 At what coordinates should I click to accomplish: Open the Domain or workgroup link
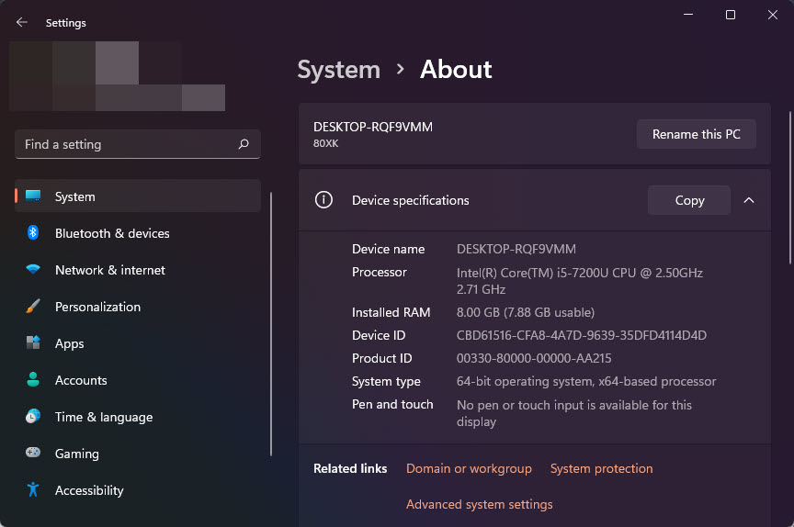469,468
